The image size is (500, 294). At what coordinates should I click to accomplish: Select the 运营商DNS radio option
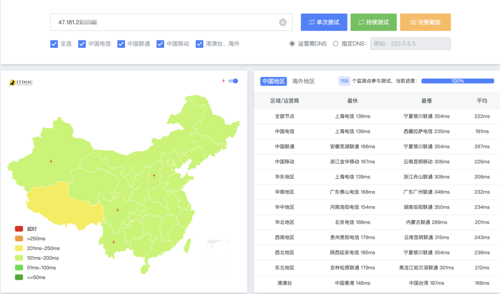click(x=292, y=44)
